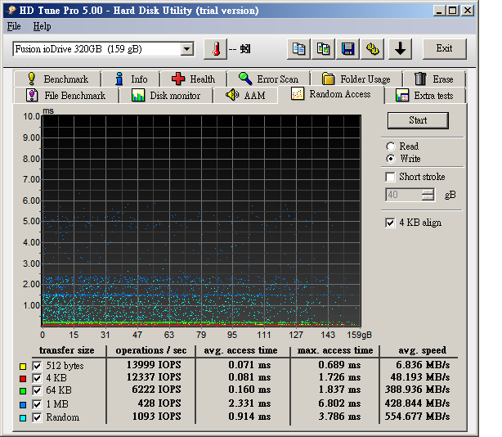Image resolution: width=502 pixels, height=437 pixels.
Task: Click the cyan Random color swatch
Action: click(23, 418)
